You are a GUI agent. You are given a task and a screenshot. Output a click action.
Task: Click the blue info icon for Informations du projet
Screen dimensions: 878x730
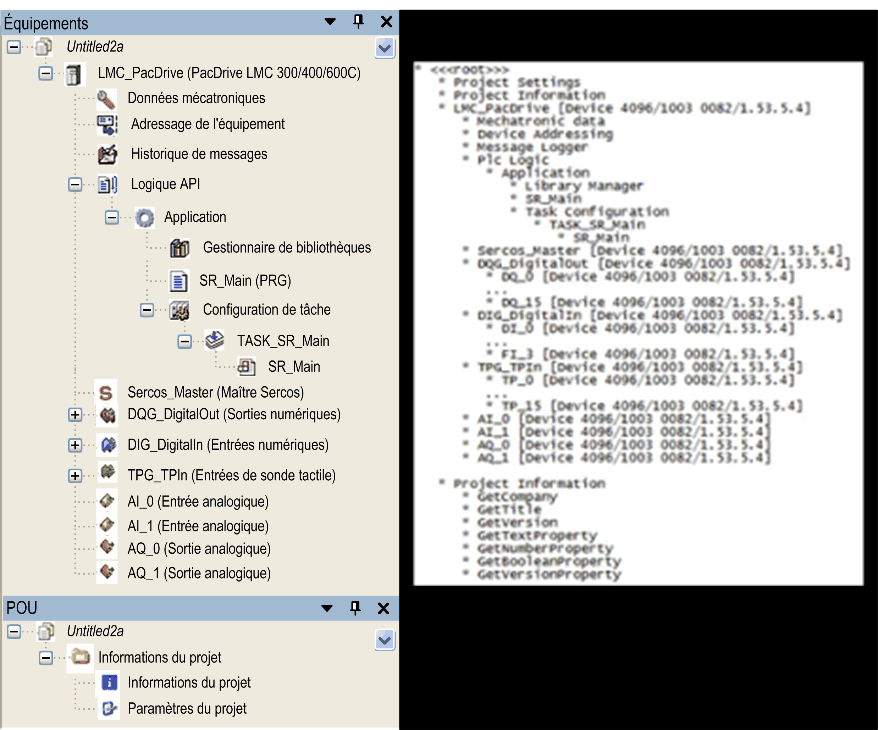(x=110, y=682)
